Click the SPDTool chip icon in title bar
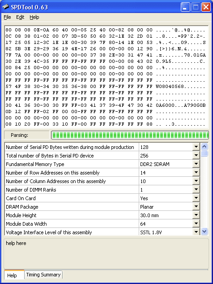Image resolution: width=213 pixels, height=284 pixels. pos(6,7)
